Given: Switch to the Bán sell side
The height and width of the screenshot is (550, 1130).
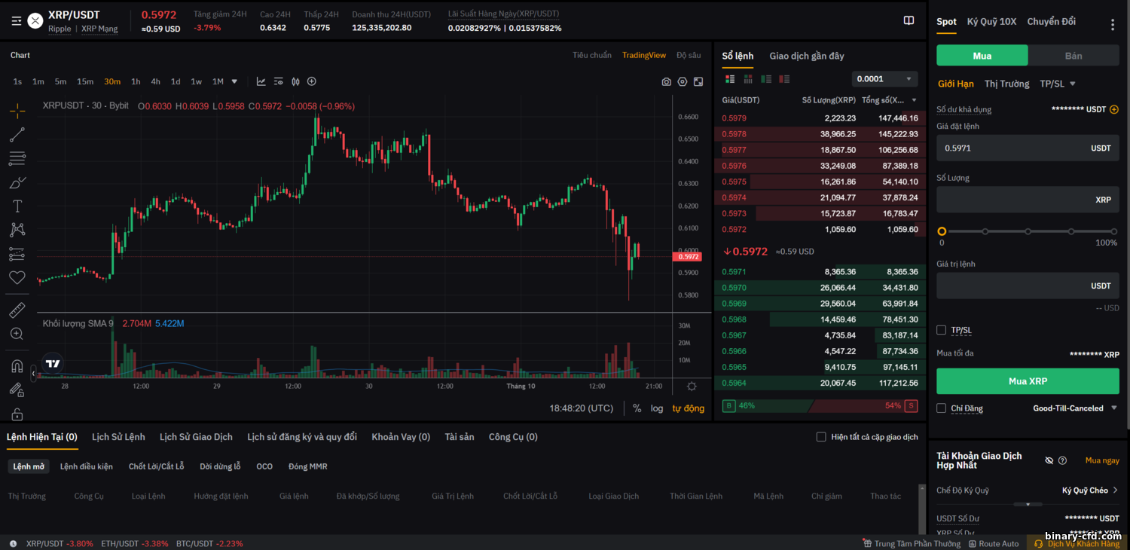Looking at the screenshot, I should point(1073,56).
